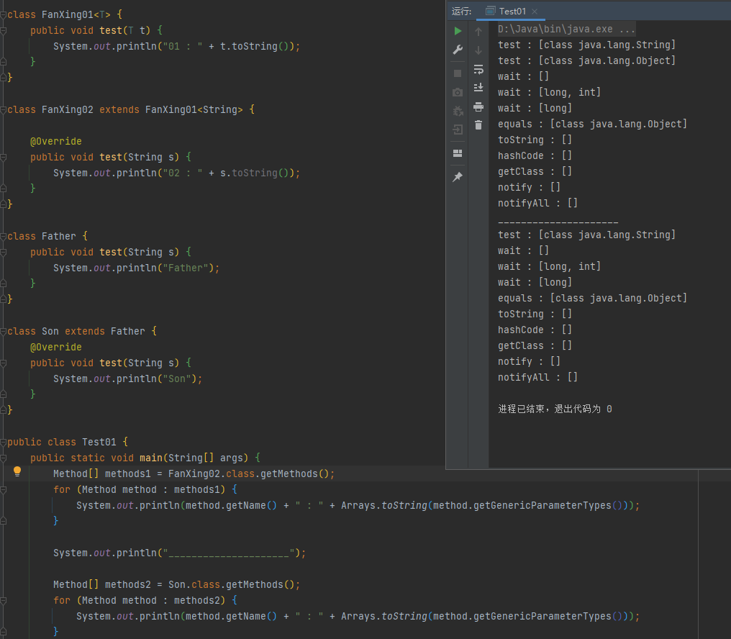Click 'public class Test01' declaration
Viewport: 731px width, 639px height.
[67, 442]
